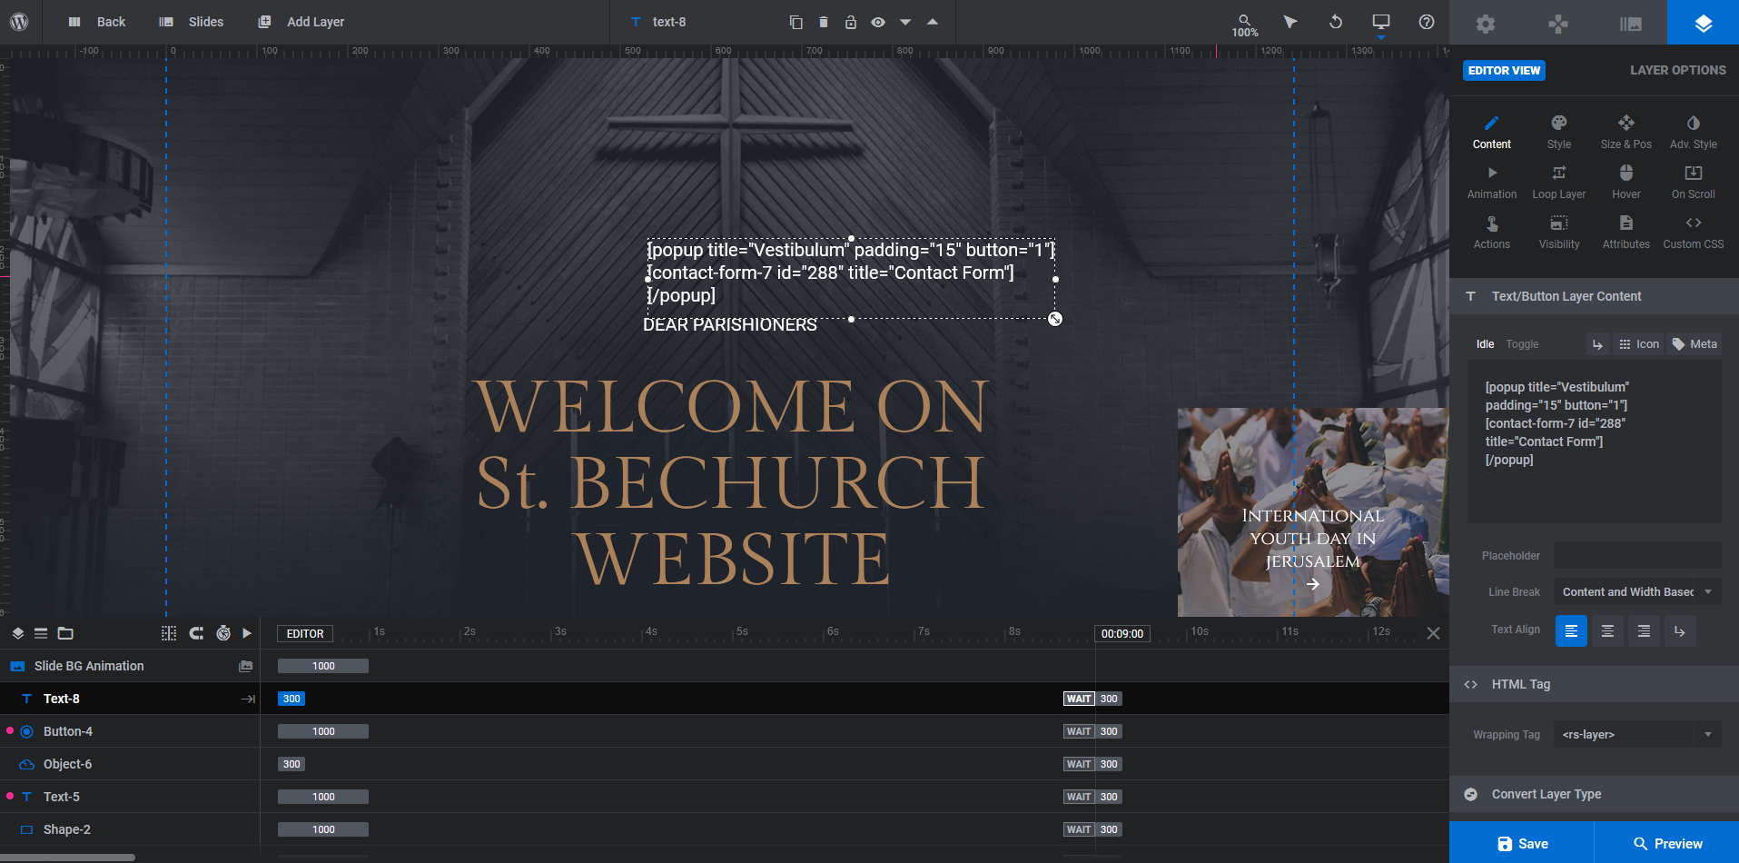
Task: Open the help question-mark icon
Action: tap(1427, 22)
